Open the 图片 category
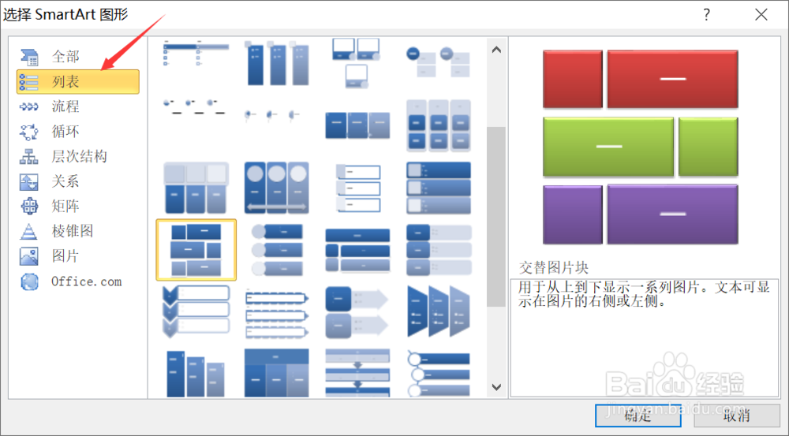The image size is (789, 436). pos(78,256)
